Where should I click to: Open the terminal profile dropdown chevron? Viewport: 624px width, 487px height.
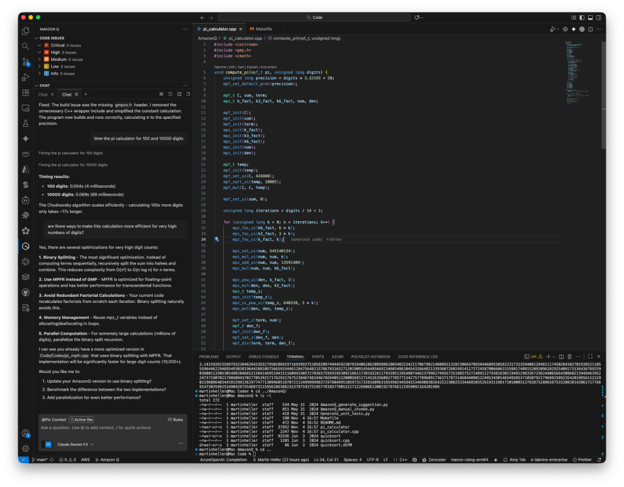tap(554, 357)
